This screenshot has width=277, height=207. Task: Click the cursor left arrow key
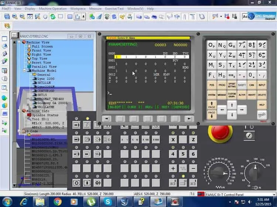[x=222, y=110]
